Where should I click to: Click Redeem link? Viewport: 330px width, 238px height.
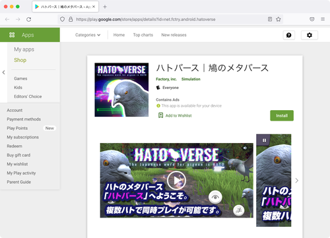pos(15,146)
